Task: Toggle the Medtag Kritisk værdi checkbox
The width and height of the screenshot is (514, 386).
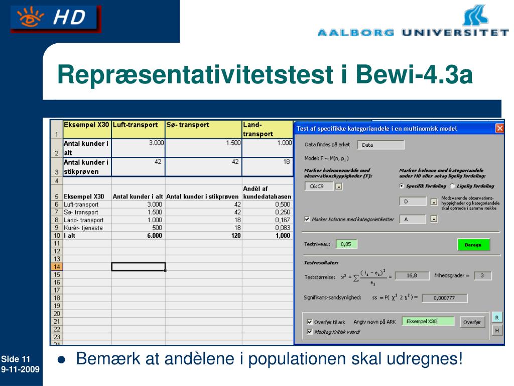Action: (309, 332)
